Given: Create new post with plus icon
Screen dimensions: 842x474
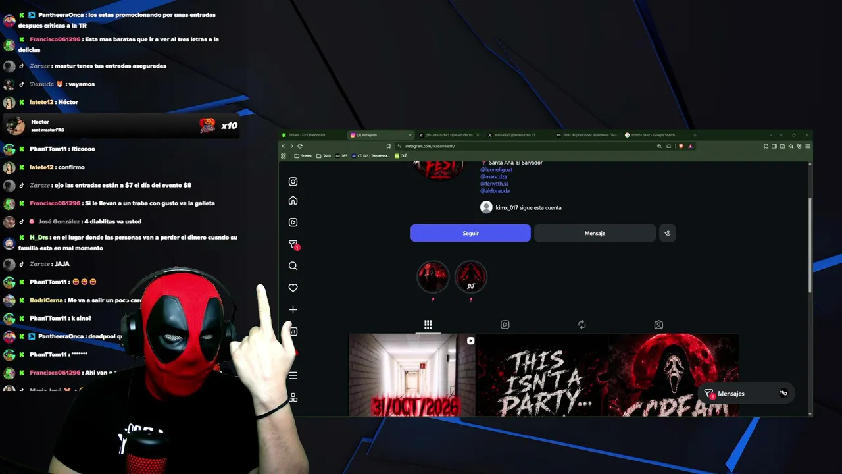Looking at the screenshot, I should coord(293,309).
